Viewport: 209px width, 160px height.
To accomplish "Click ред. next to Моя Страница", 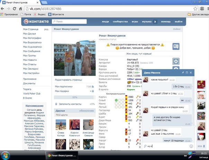I will [x=46, y=29].
